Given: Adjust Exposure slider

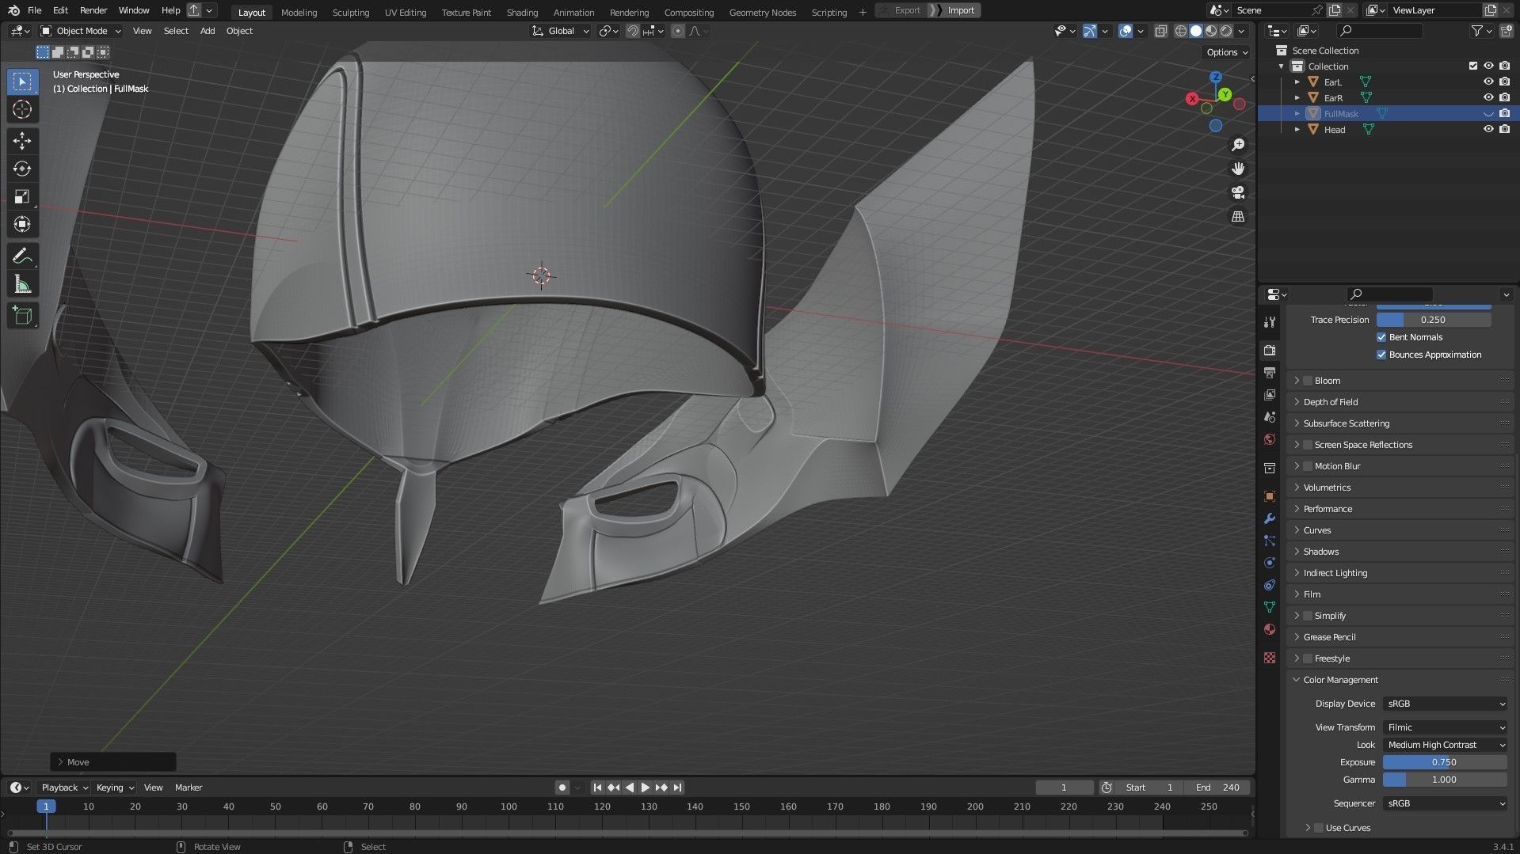Looking at the screenshot, I should coord(1445,762).
